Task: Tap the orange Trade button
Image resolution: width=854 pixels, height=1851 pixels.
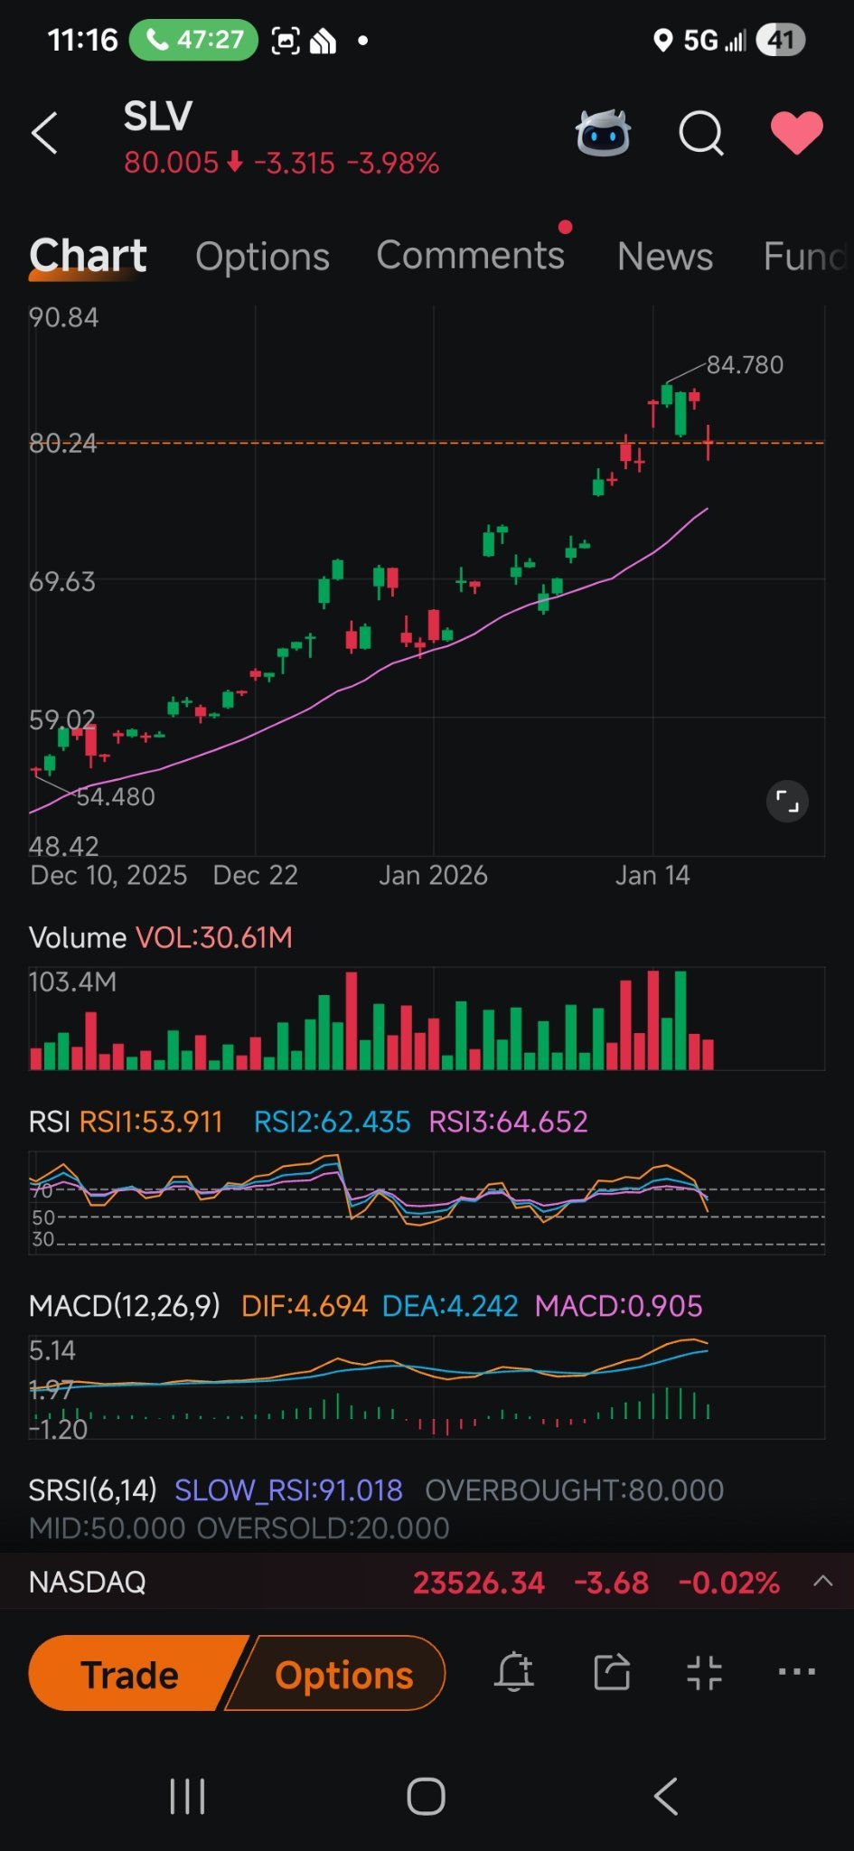Action: click(x=131, y=1674)
